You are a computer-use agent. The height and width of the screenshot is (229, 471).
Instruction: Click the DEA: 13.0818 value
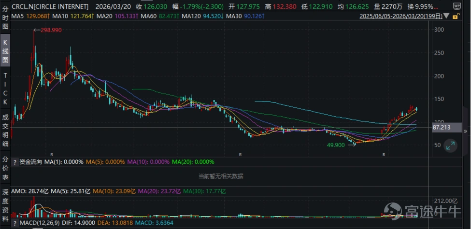pos(115,223)
